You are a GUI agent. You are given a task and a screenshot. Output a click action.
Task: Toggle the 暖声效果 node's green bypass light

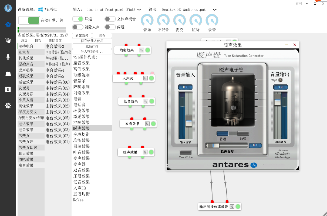pos(151,152)
